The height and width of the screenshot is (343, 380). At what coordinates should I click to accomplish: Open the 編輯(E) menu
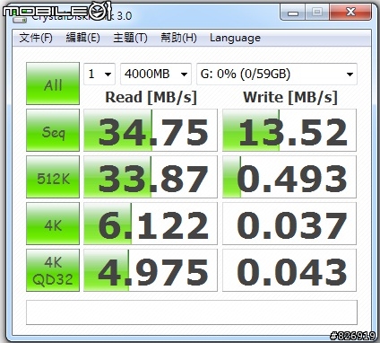(82, 38)
